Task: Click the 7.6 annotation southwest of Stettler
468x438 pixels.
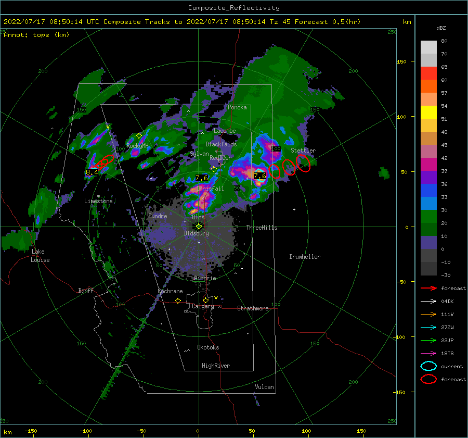Action: 259,176
